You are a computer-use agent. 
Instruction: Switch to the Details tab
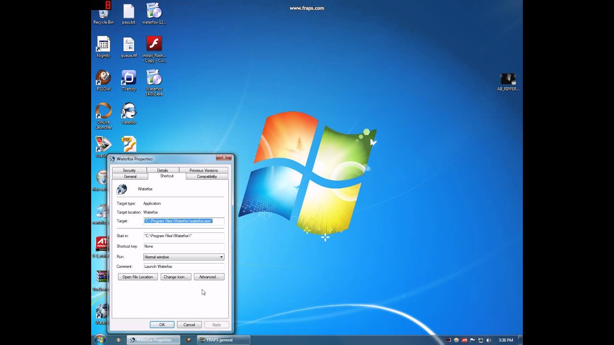click(163, 170)
